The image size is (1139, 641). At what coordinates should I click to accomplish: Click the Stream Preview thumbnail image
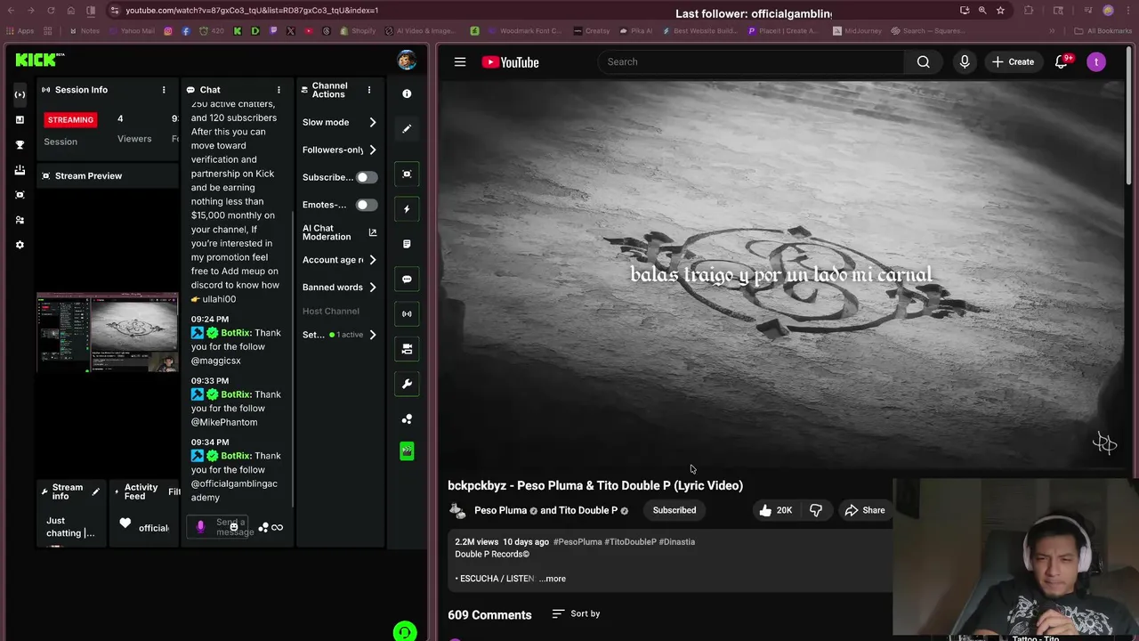click(x=107, y=332)
